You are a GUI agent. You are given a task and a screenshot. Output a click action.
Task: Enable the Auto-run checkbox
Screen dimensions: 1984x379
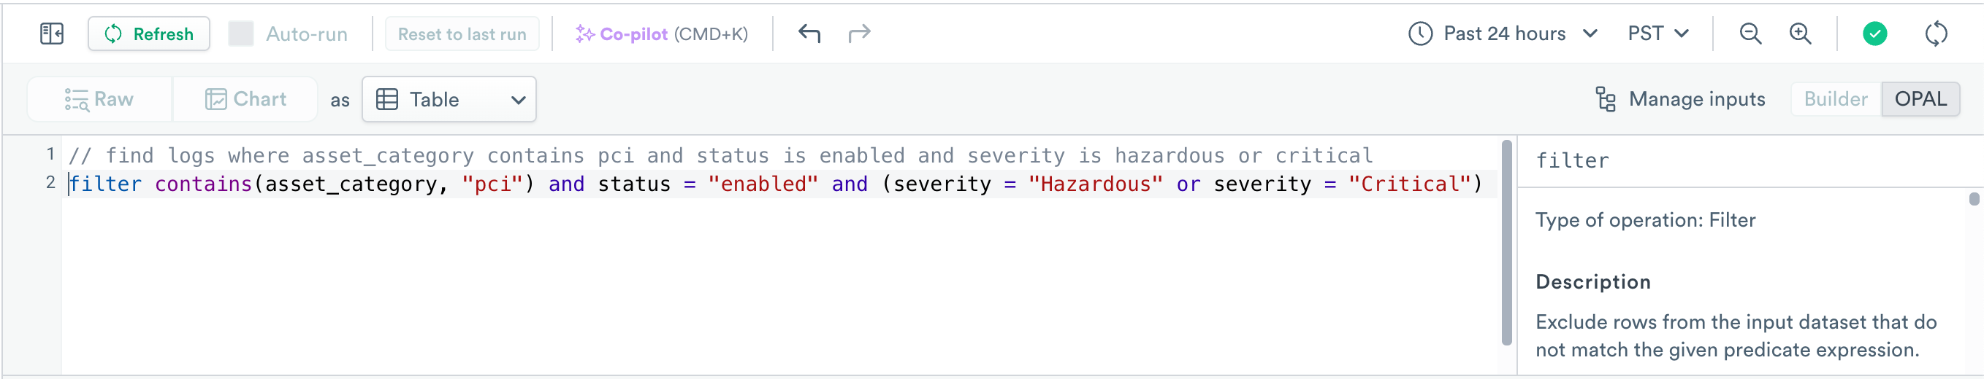click(241, 34)
